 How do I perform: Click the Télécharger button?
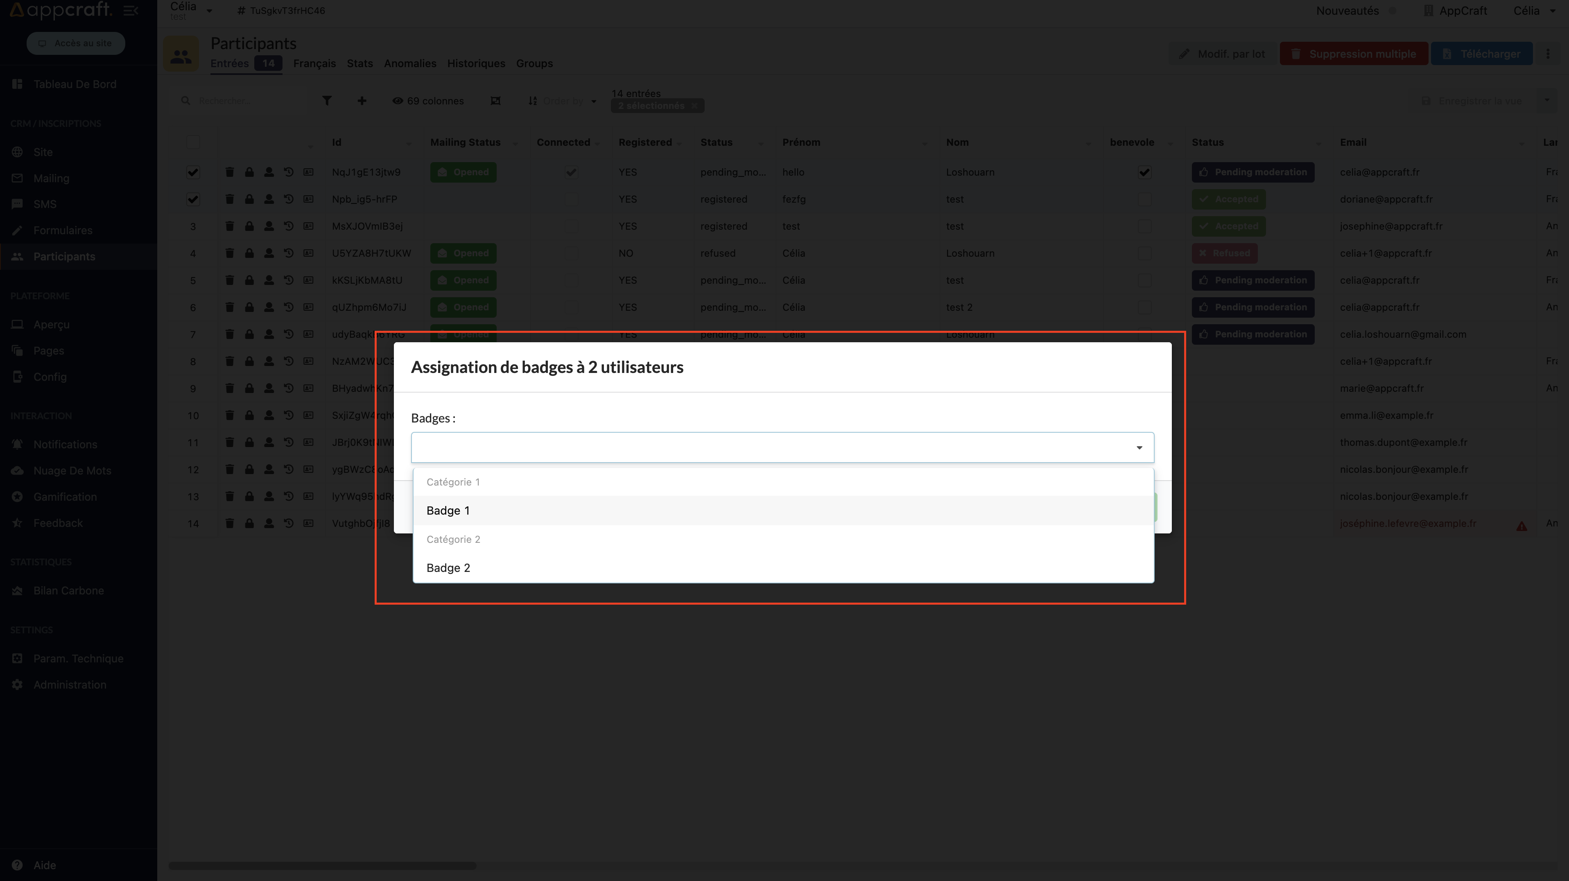tap(1481, 54)
